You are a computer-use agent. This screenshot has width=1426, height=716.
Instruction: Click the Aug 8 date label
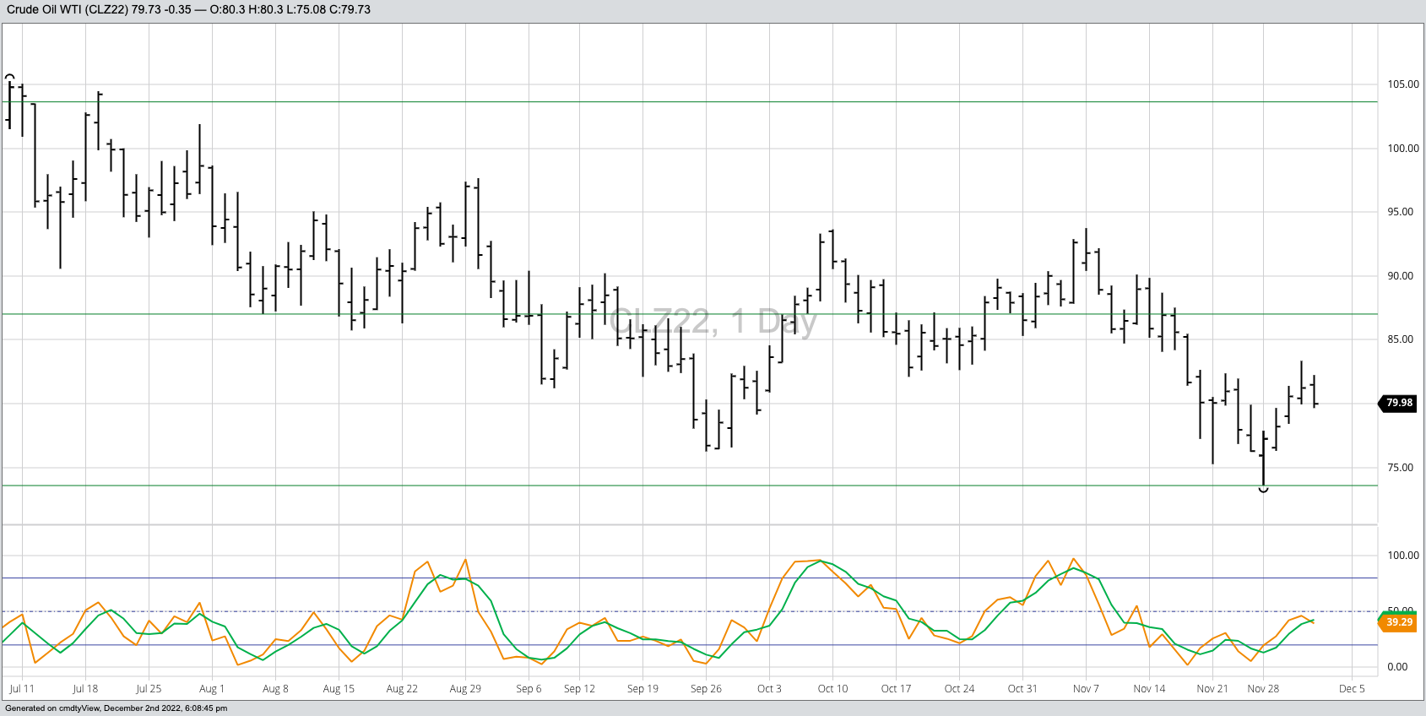point(275,689)
